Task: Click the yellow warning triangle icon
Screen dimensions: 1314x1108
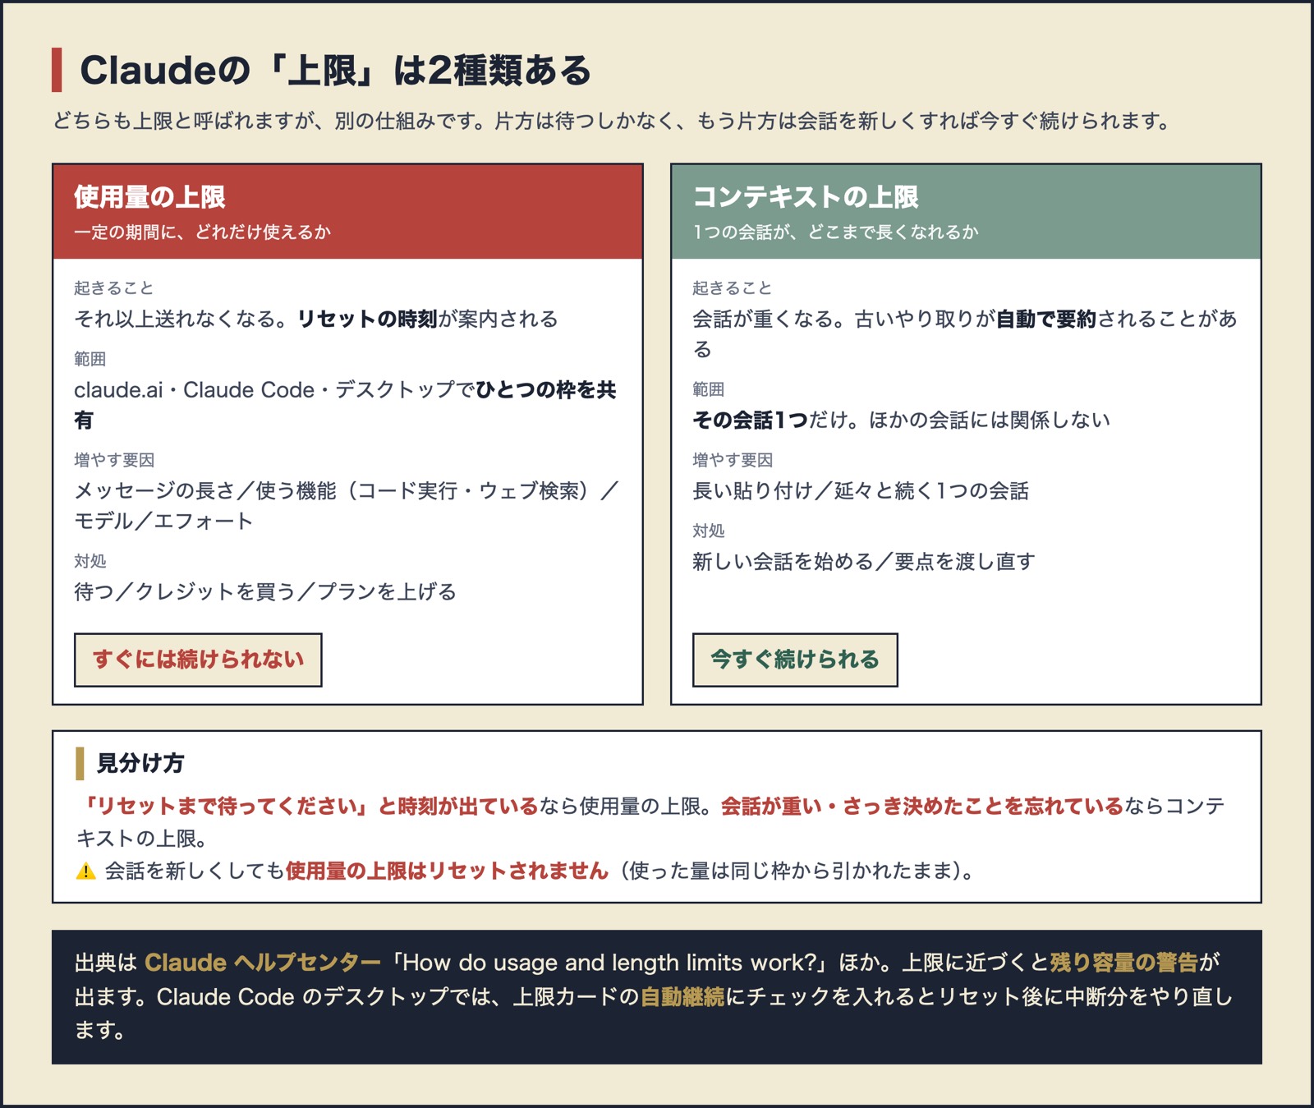Action: [85, 871]
